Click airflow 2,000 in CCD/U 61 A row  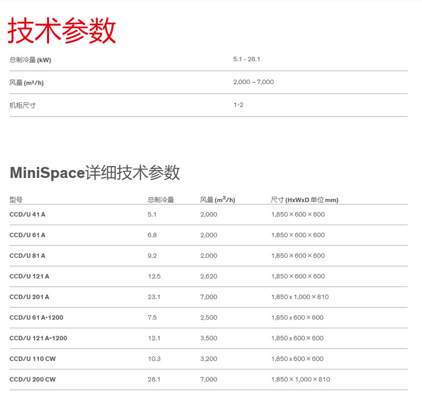[209, 235]
